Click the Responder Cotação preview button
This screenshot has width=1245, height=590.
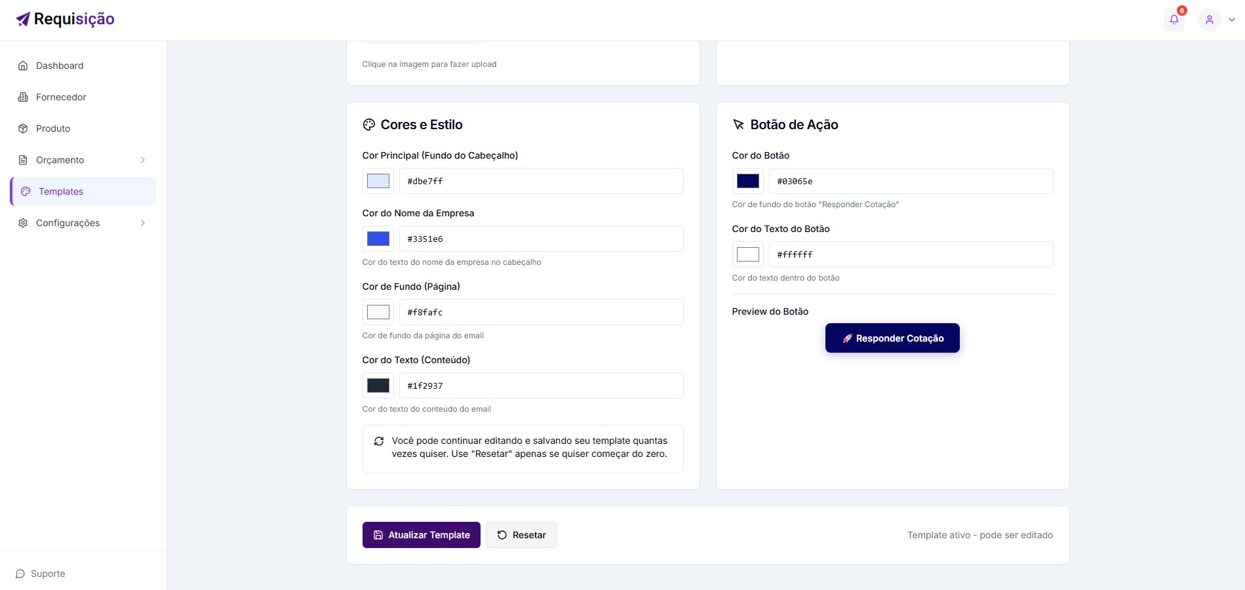click(892, 338)
